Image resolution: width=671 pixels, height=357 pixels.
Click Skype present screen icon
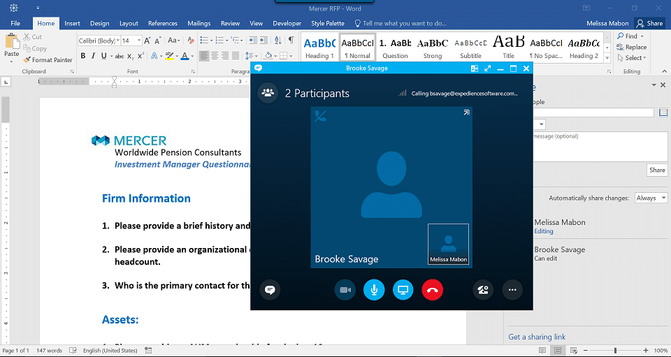tap(403, 290)
